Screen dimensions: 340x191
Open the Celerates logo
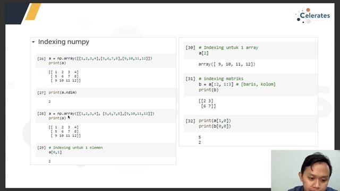(x=313, y=15)
